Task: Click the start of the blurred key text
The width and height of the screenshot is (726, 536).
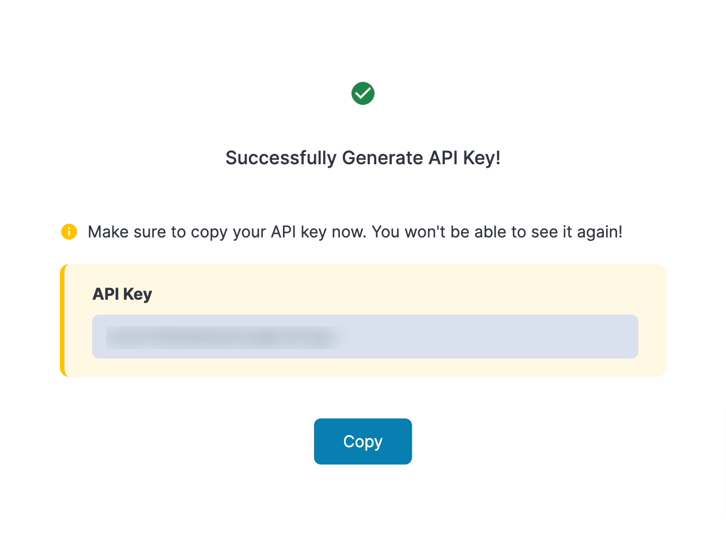Action: coord(111,337)
